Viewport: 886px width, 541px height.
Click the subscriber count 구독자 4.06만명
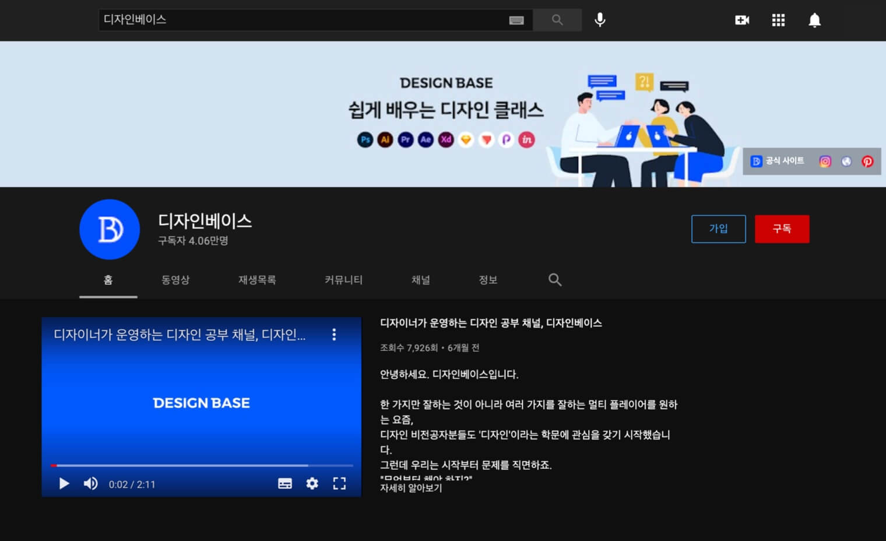193,241
